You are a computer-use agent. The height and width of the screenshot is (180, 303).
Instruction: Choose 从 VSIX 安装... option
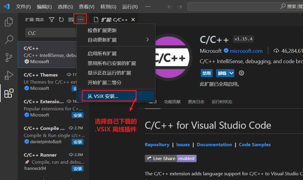tap(116, 96)
